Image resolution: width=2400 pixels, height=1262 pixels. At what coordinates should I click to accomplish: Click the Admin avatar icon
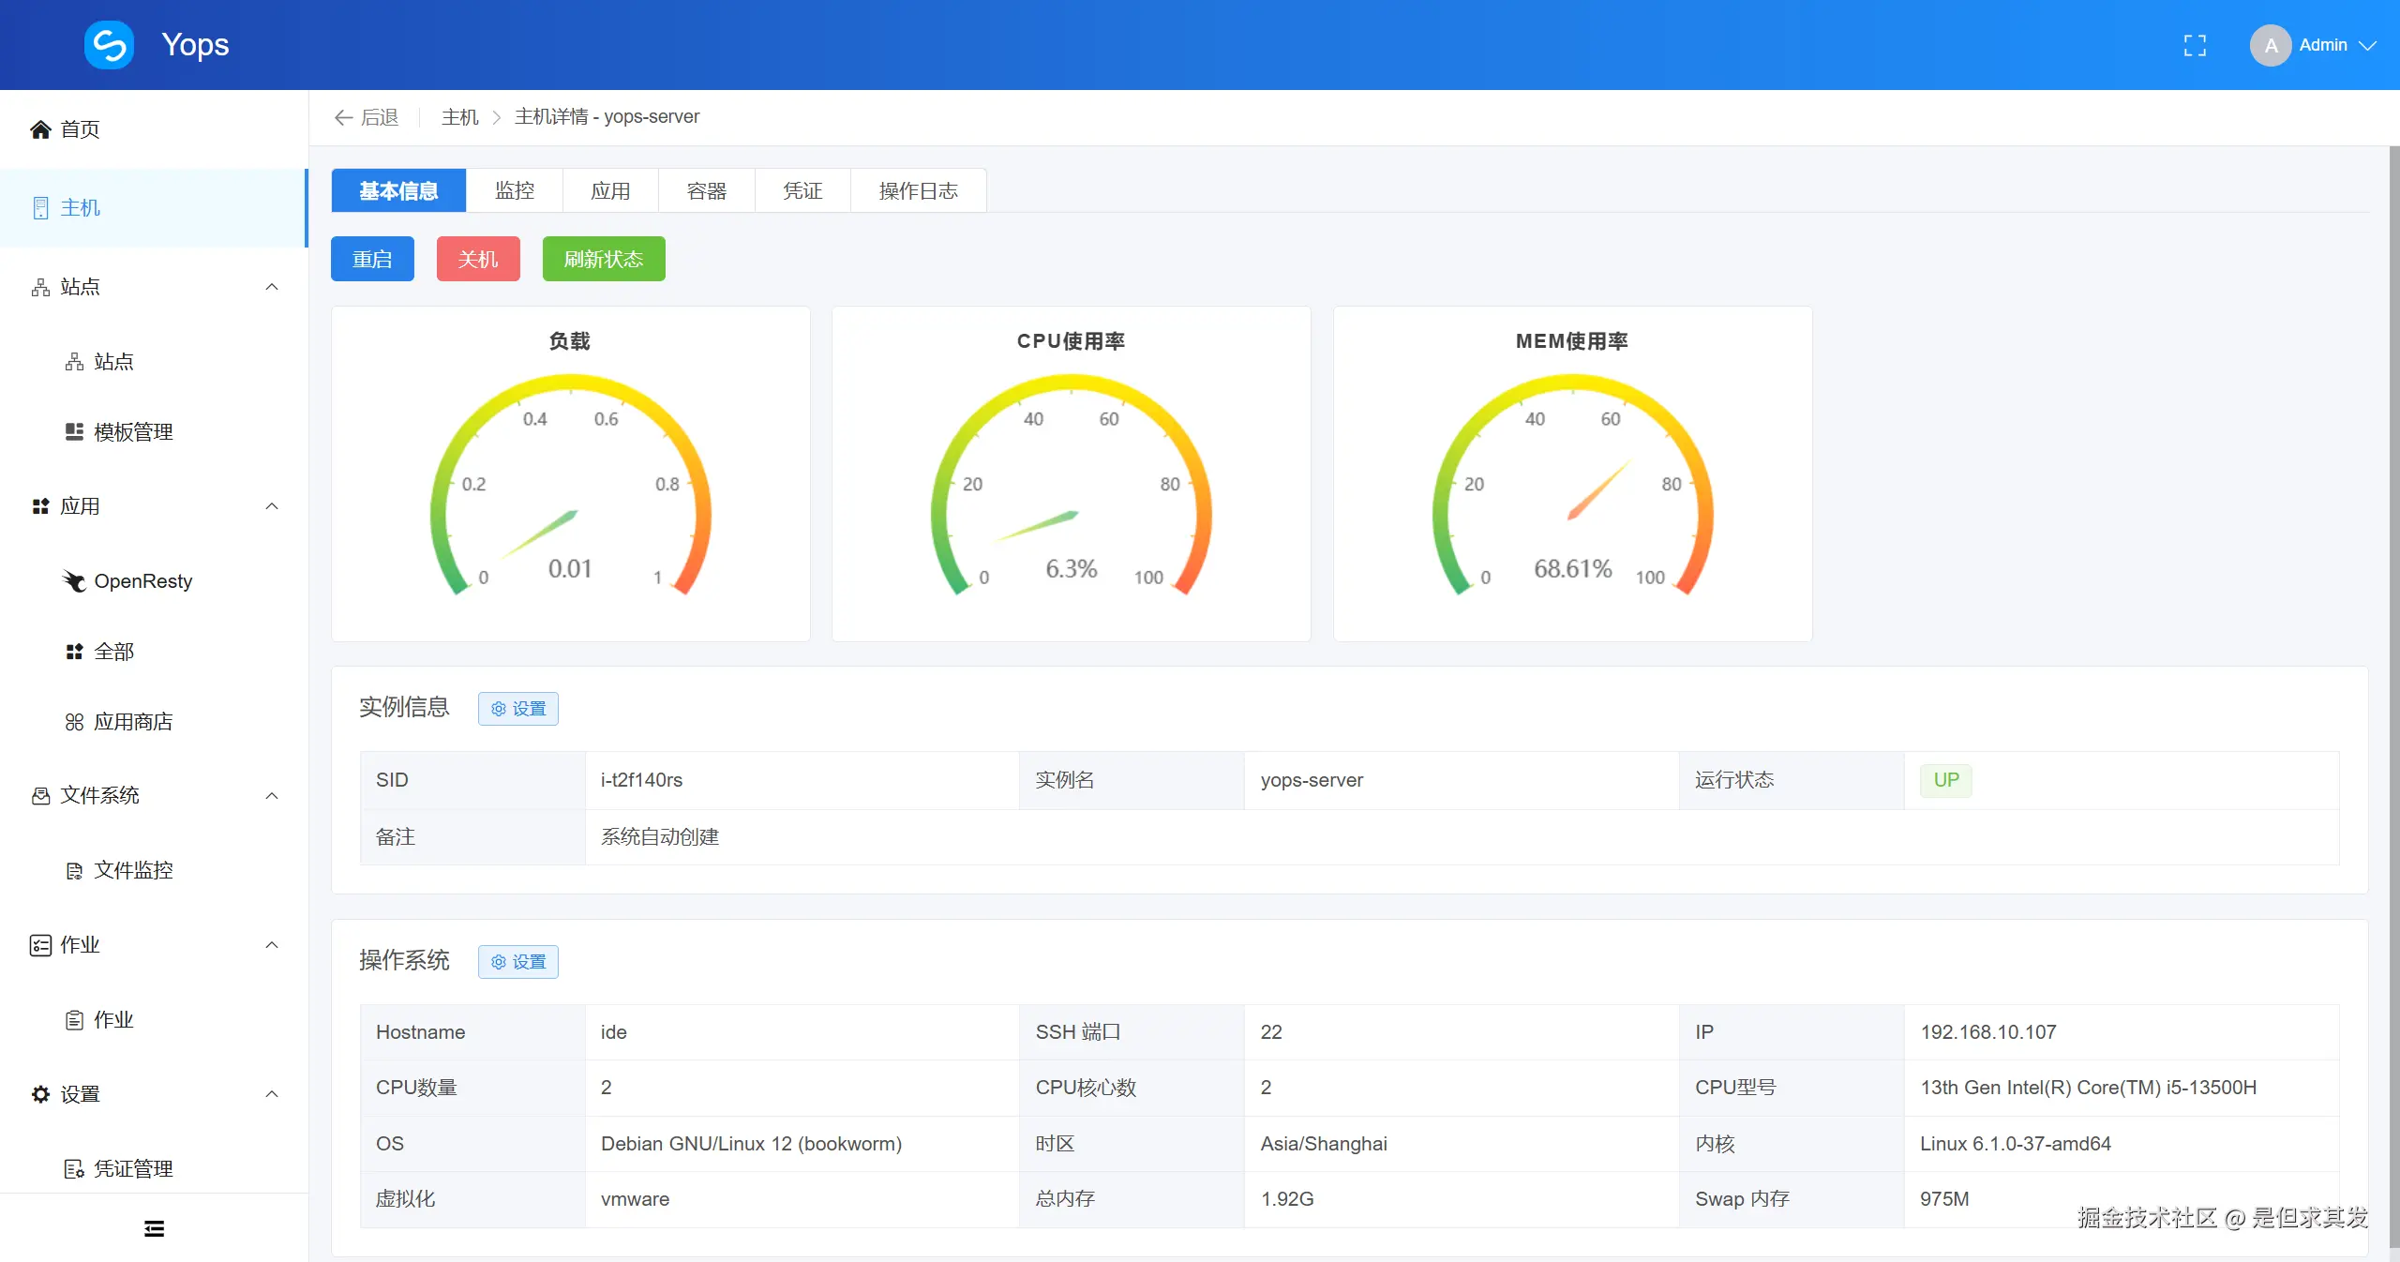tap(2270, 45)
